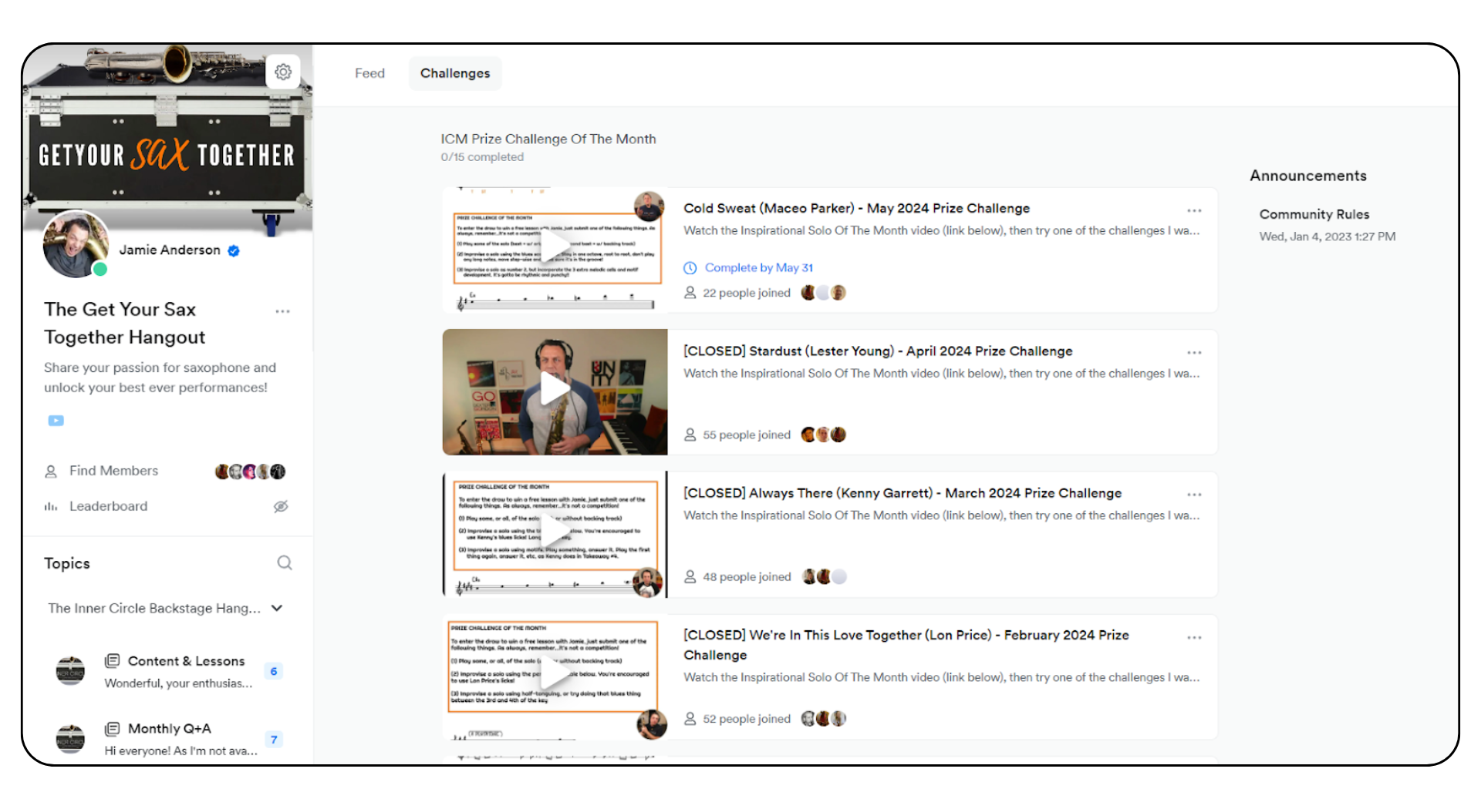1481x809 pixels.
Task: Open We're In This Love Together February challenge
Action: [906, 645]
